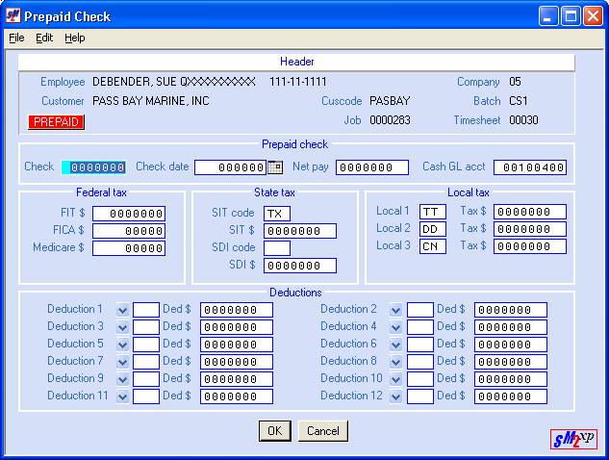Viewport: 609px width, 460px height.
Task: Click the Tax $ field for Local 3
Action: click(x=530, y=246)
